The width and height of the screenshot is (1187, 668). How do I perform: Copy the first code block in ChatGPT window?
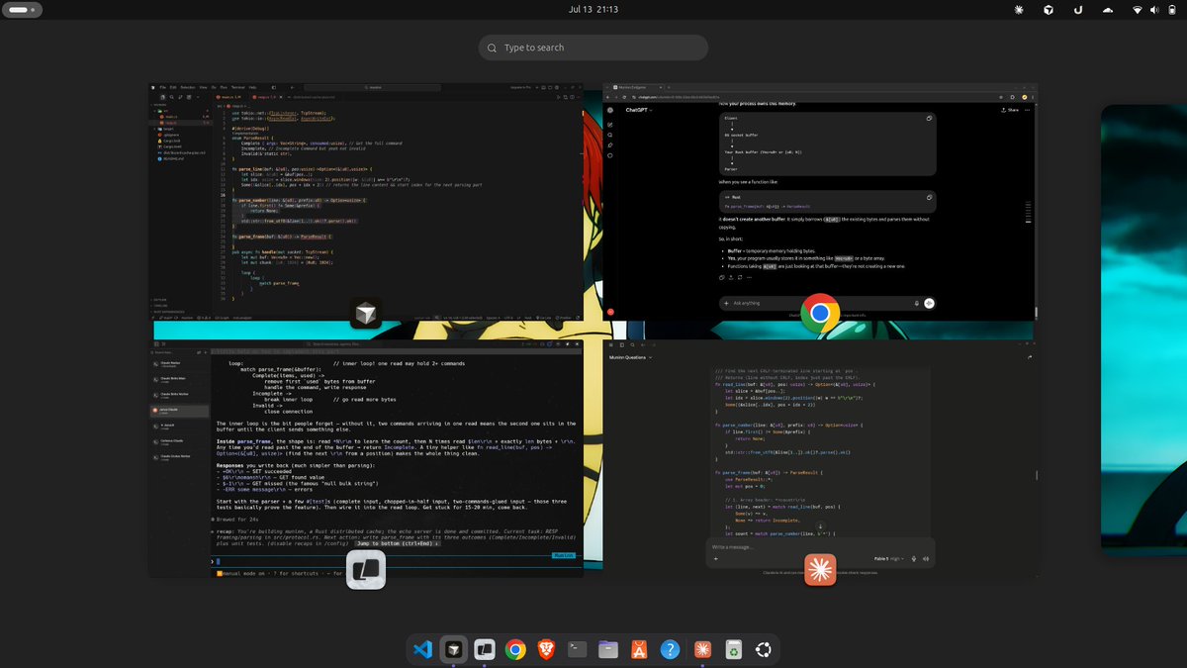pos(929,118)
